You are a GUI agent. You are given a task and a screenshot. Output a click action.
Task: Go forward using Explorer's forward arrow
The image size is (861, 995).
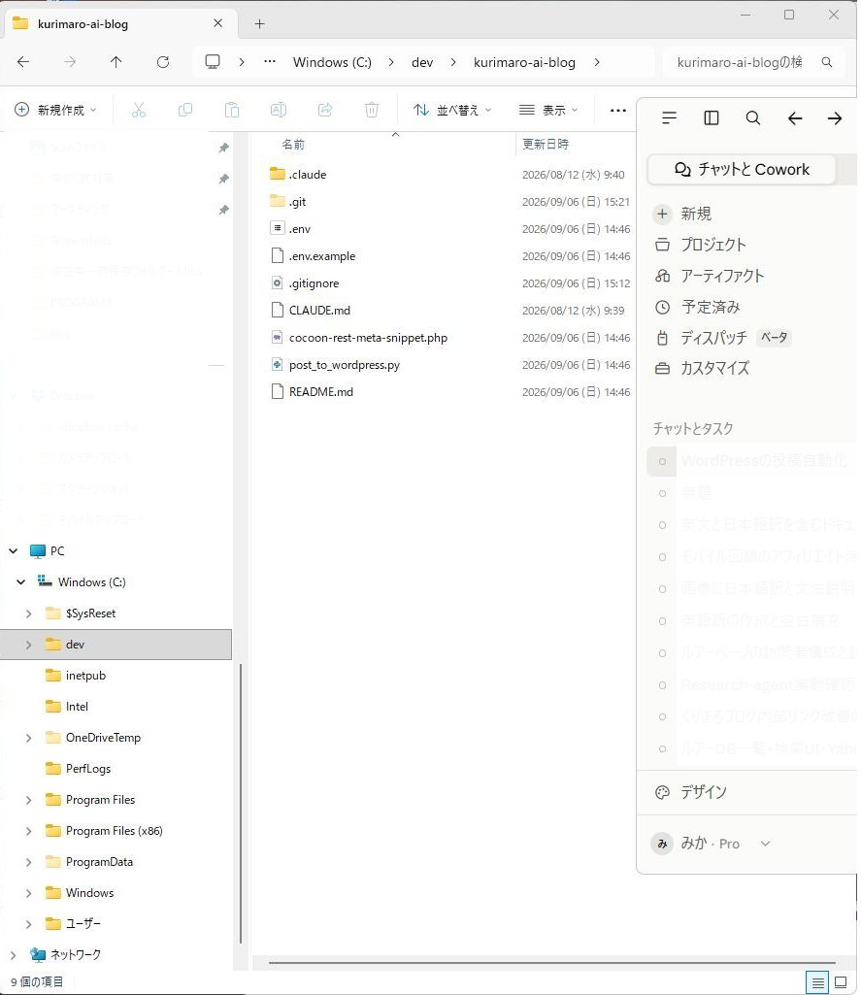pyautogui.click(x=70, y=61)
